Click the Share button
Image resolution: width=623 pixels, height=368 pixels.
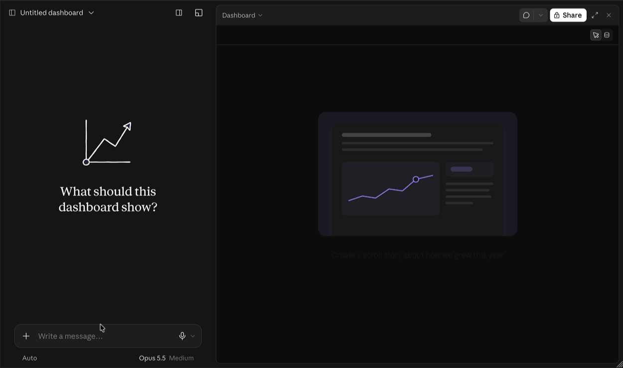(x=568, y=15)
